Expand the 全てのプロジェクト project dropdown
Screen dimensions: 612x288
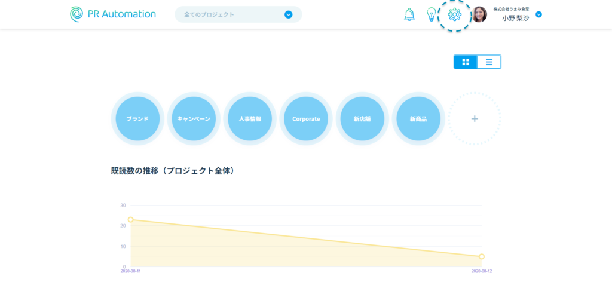tap(288, 14)
